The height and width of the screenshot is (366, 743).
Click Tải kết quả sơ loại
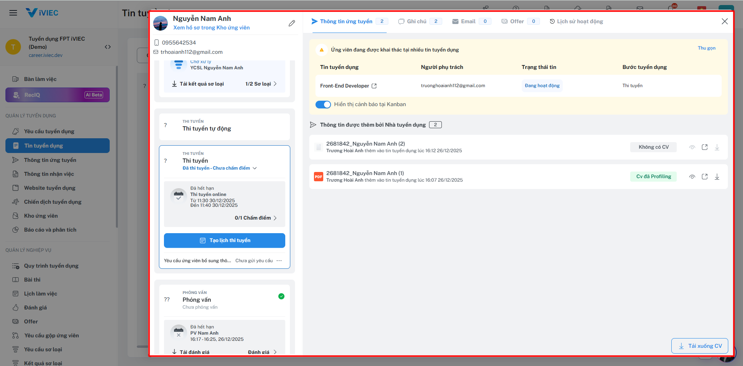click(198, 84)
